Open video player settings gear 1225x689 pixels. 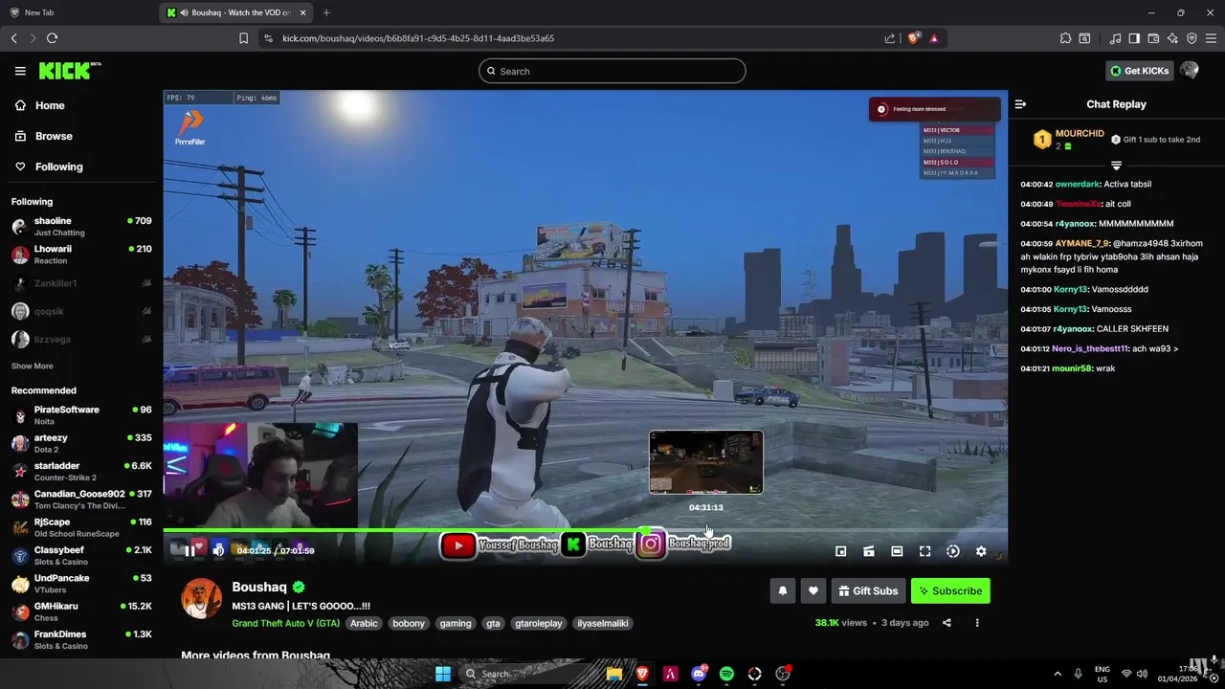point(981,551)
